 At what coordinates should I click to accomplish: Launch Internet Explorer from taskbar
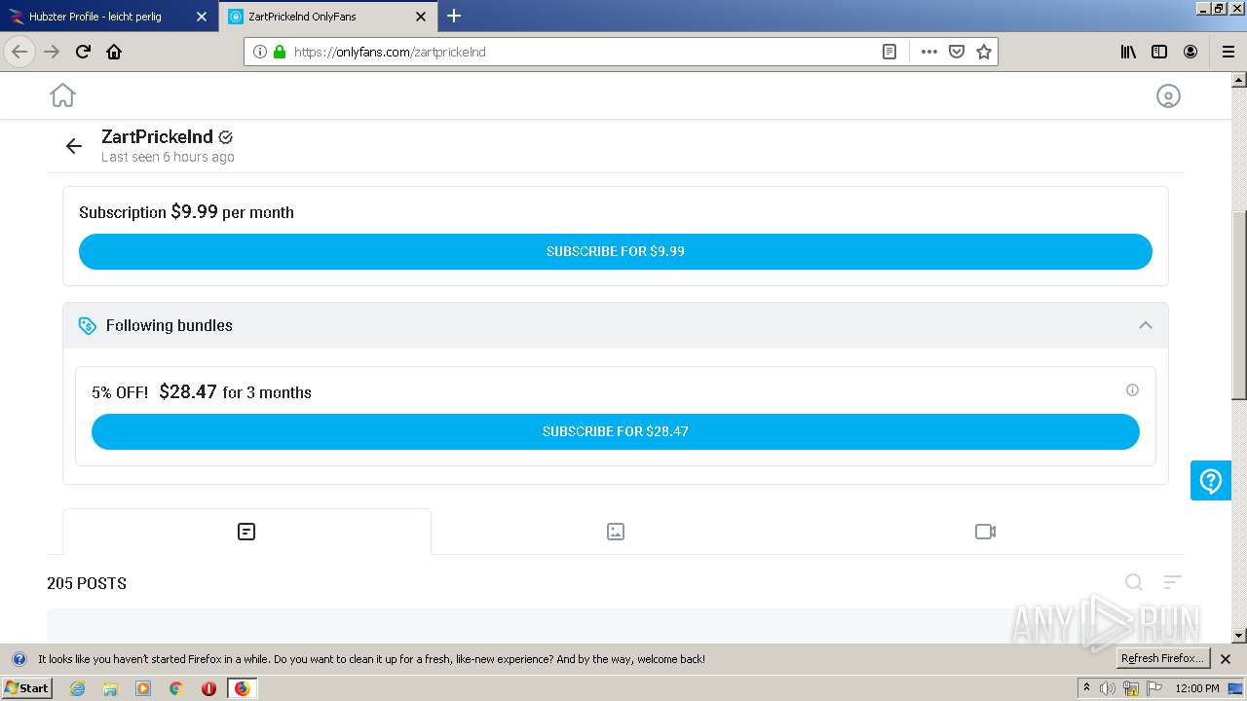pyautogui.click(x=77, y=688)
